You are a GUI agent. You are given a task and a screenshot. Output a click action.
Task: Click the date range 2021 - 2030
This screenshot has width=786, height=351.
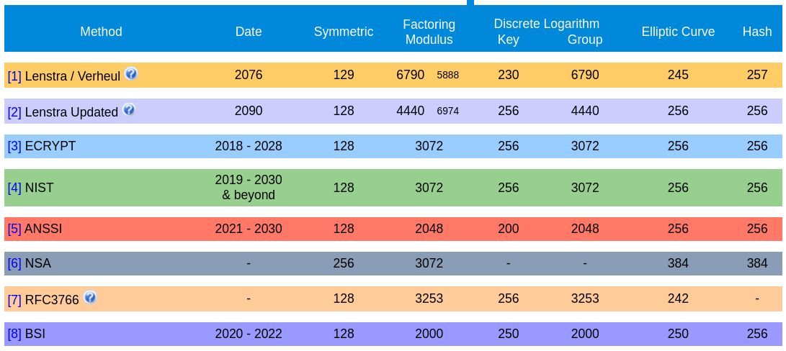tap(249, 229)
